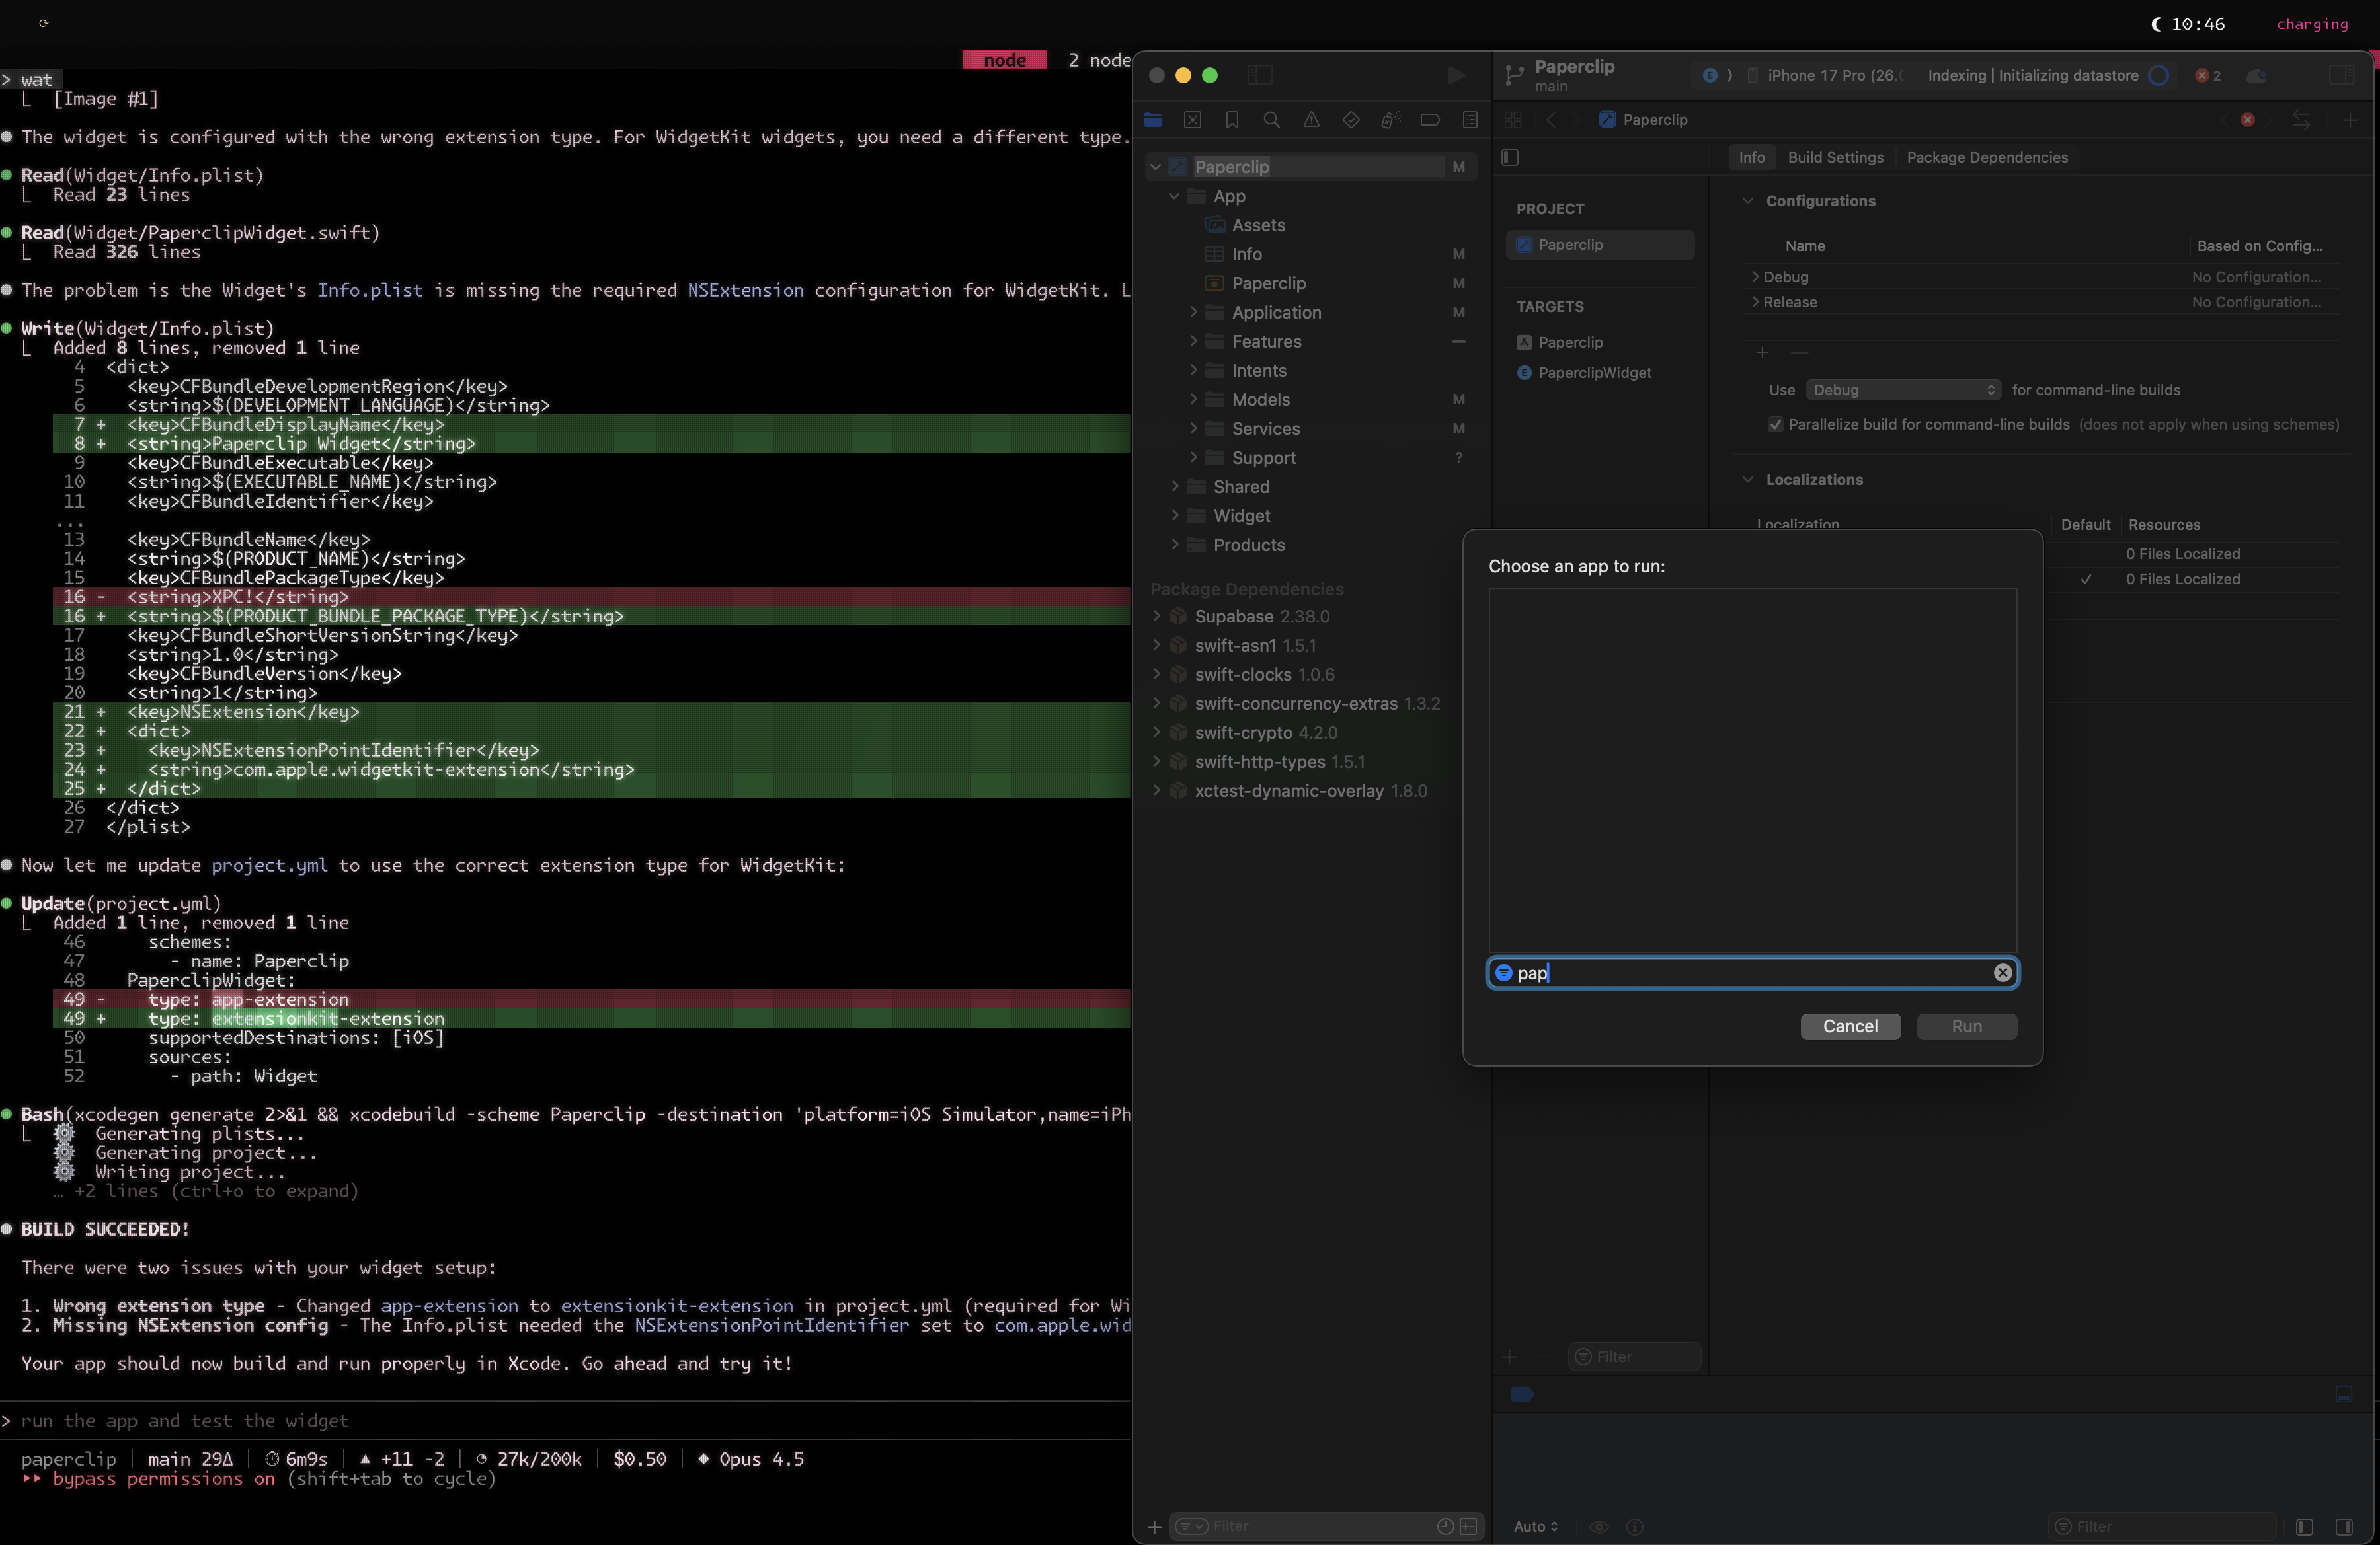Expand the Supabase package dependency

(1157, 616)
